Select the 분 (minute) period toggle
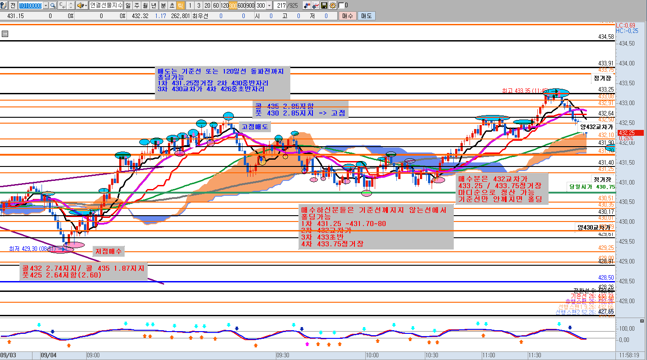Viewport: 647px width, 360px height. [x=163, y=5]
